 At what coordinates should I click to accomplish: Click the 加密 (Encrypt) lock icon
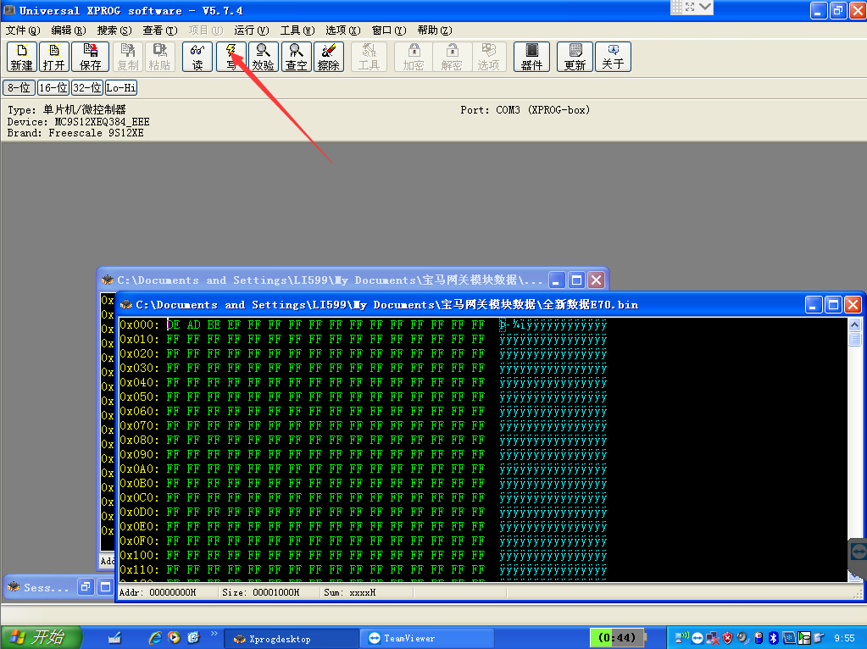[x=413, y=57]
